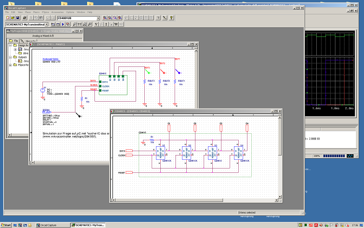Screen dimensions: 364x228
Task: Switch to the File tab in project panel
Action: [x=13, y=40]
